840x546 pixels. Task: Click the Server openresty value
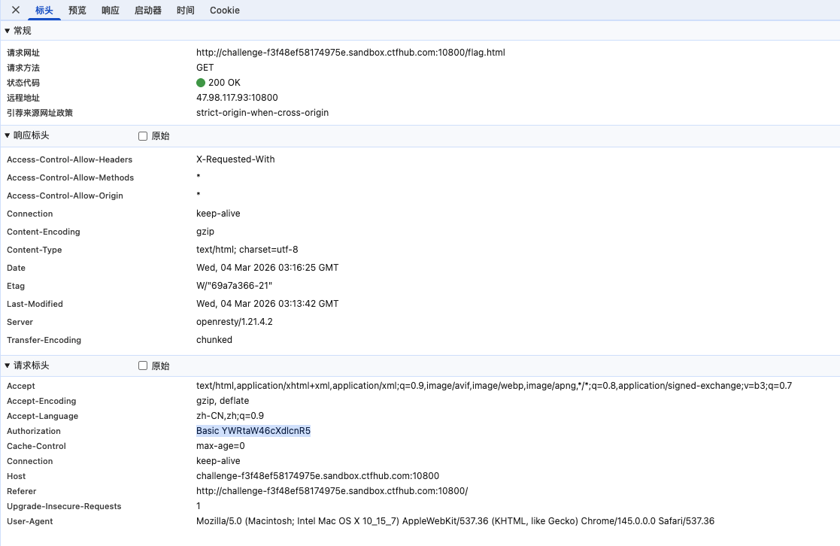pos(234,322)
